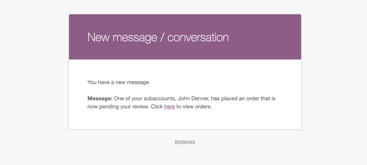Click the words "to view orders."
Image resolution: width=367 pixels, height=165 pixels.
click(194, 107)
